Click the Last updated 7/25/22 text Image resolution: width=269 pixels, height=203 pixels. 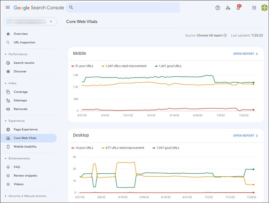(x=247, y=35)
